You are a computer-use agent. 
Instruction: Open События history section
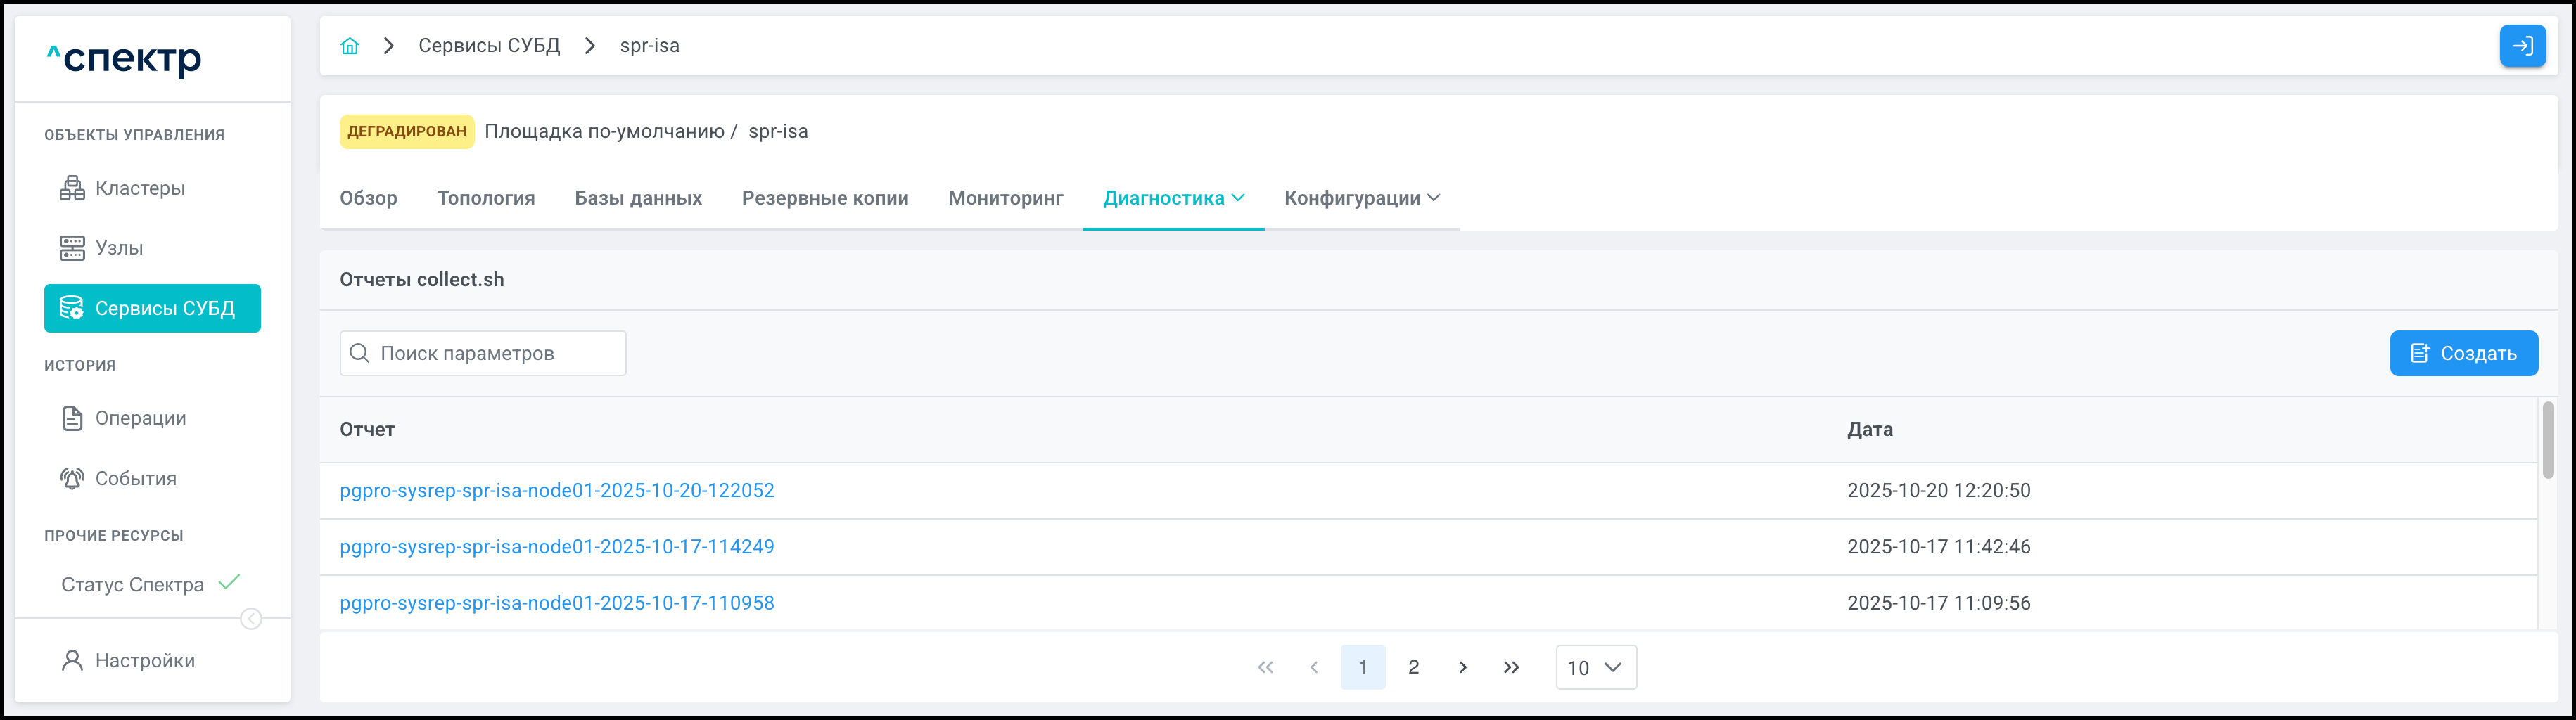pos(135,478)
